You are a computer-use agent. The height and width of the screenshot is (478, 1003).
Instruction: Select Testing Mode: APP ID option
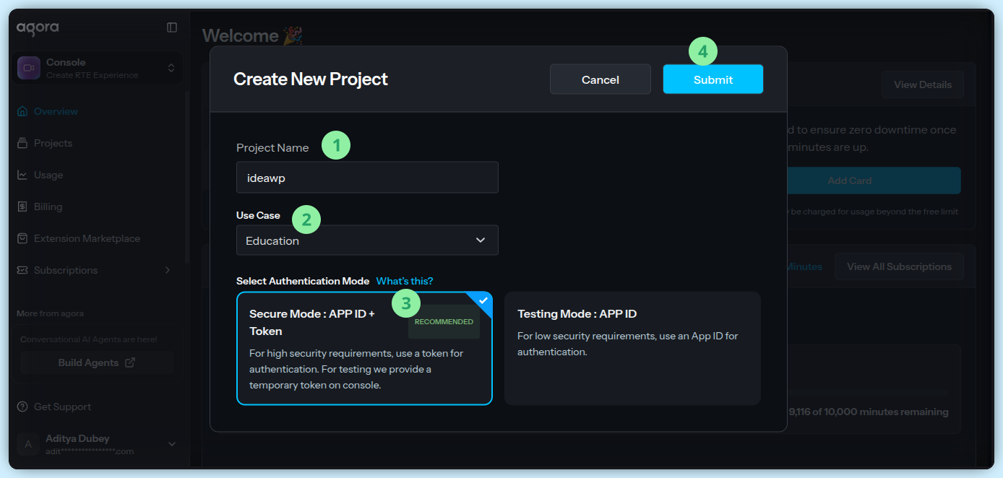(x=632, y=348)
